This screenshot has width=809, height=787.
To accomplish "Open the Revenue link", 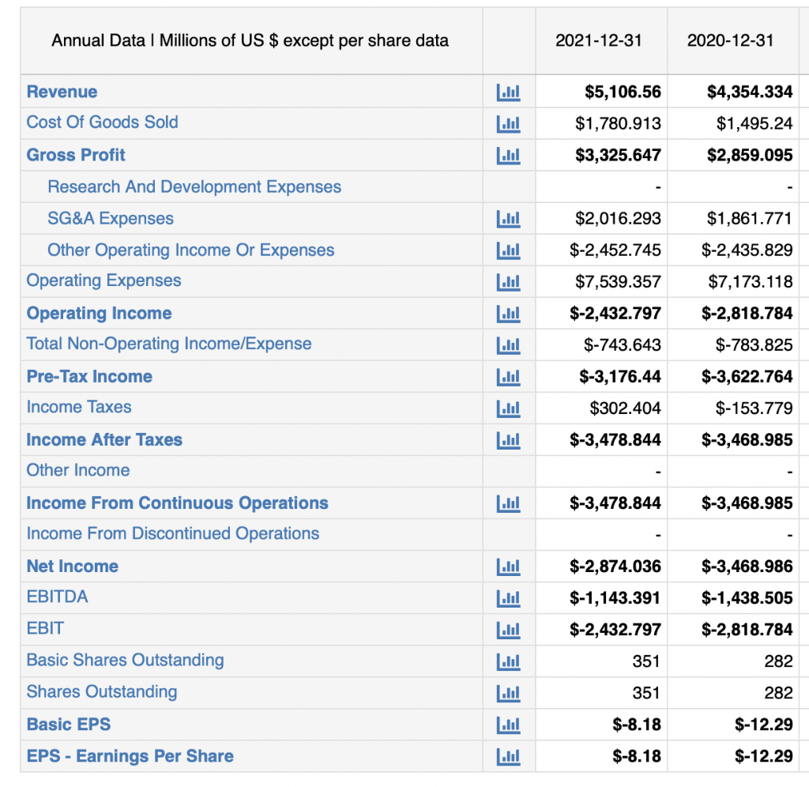I will click(62, 92).
